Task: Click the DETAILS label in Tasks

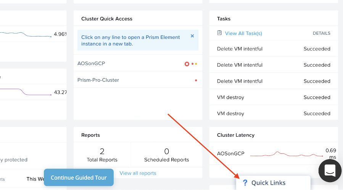Action: (x=321, y=33)
